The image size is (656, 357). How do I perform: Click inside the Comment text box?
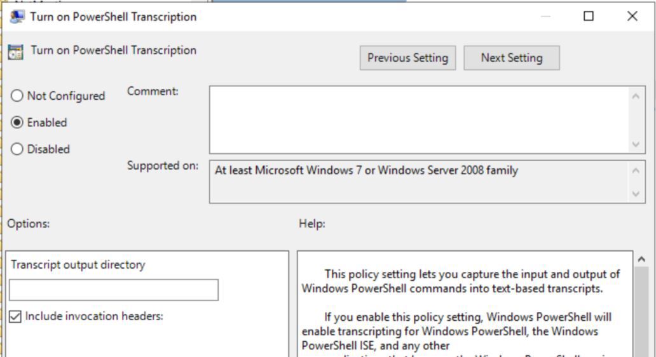pyautogui.click(x=418, y=119)
